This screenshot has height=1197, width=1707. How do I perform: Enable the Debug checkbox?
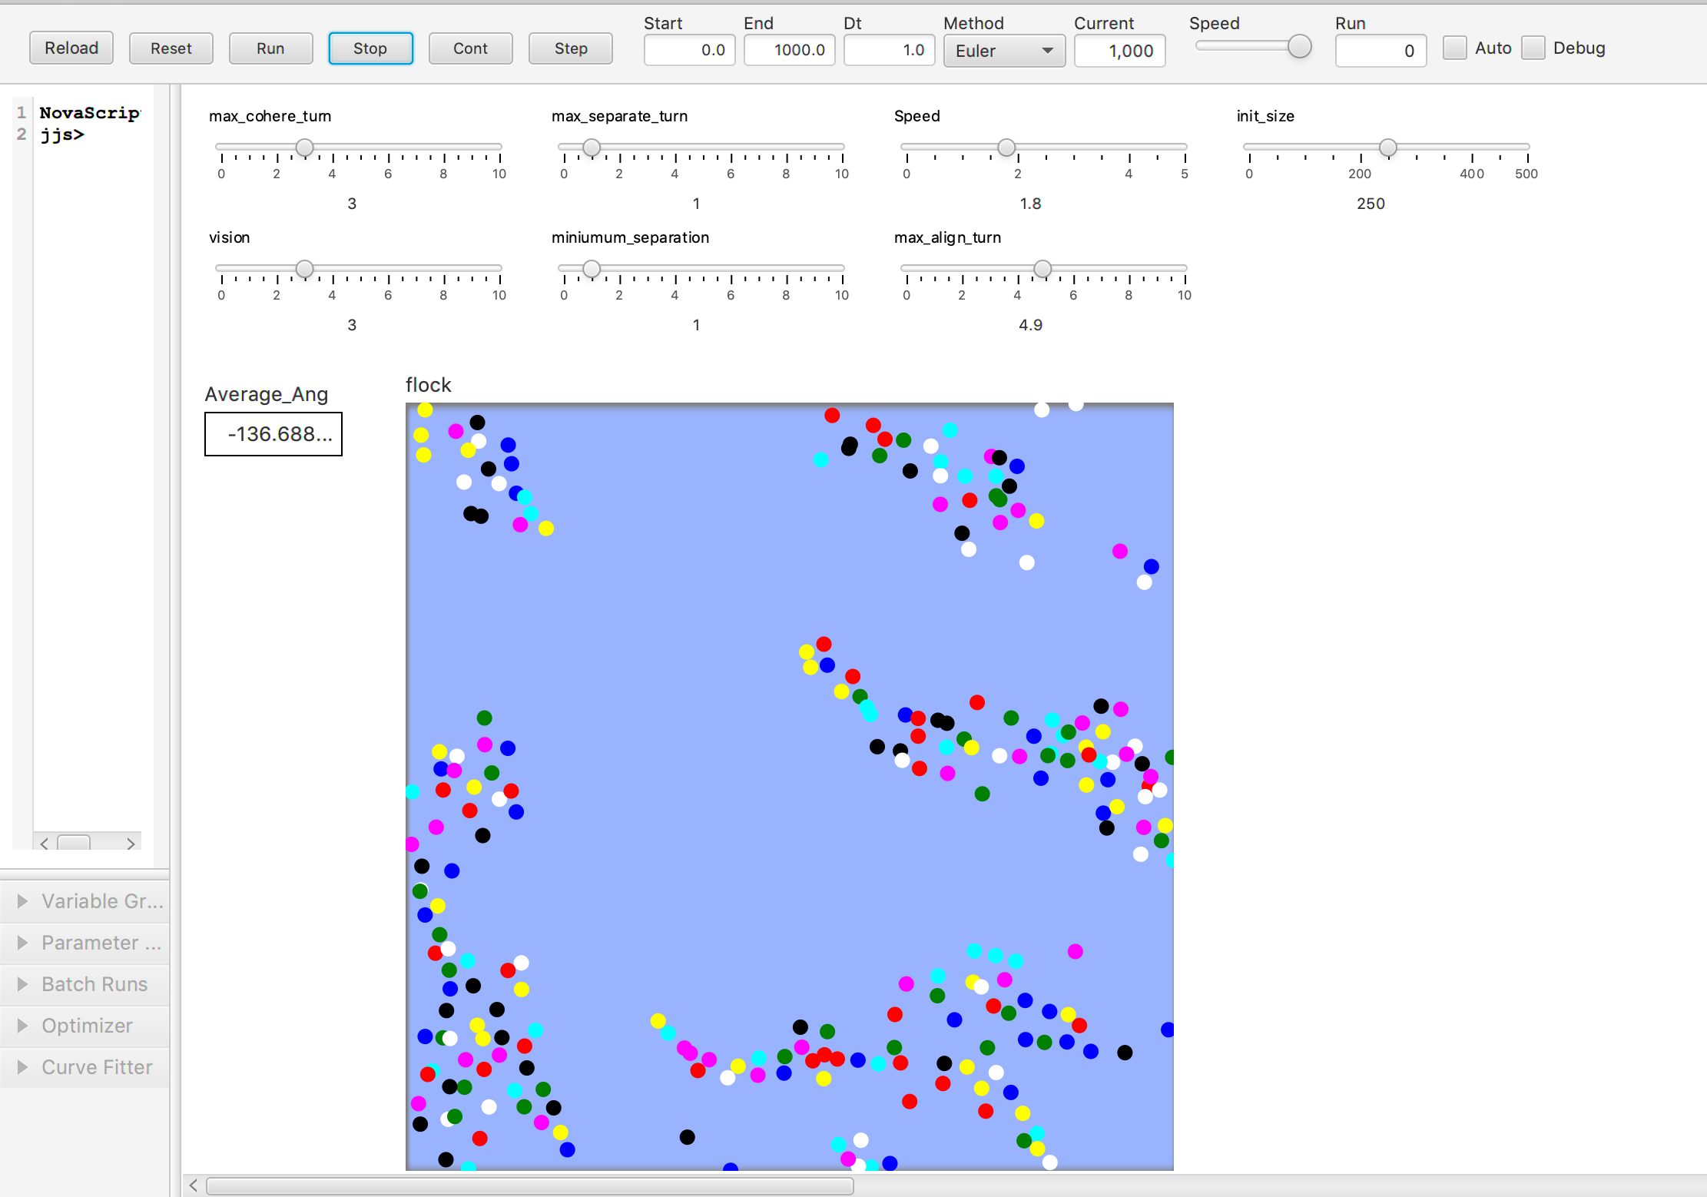tap(1533, 48)
